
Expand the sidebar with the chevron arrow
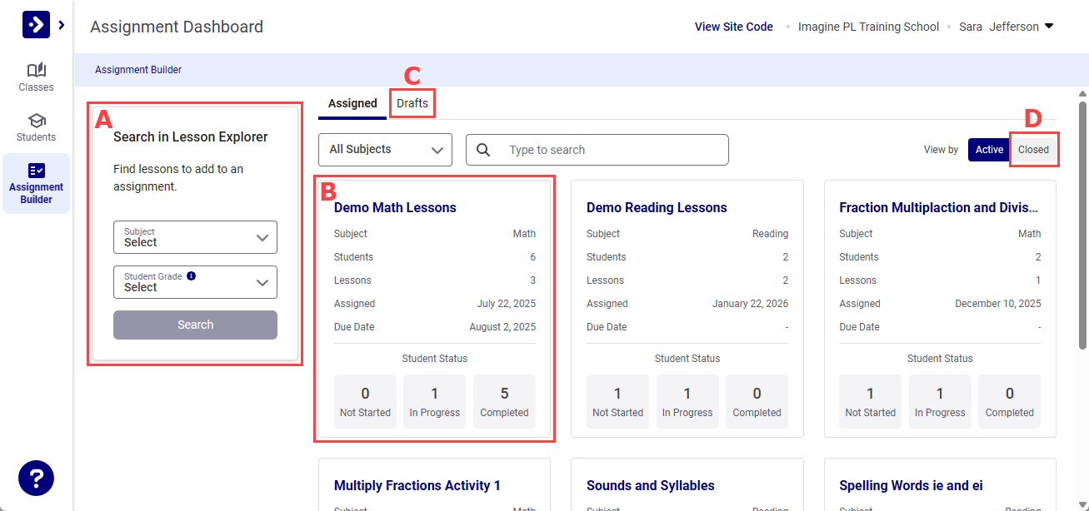pos(62,26)
